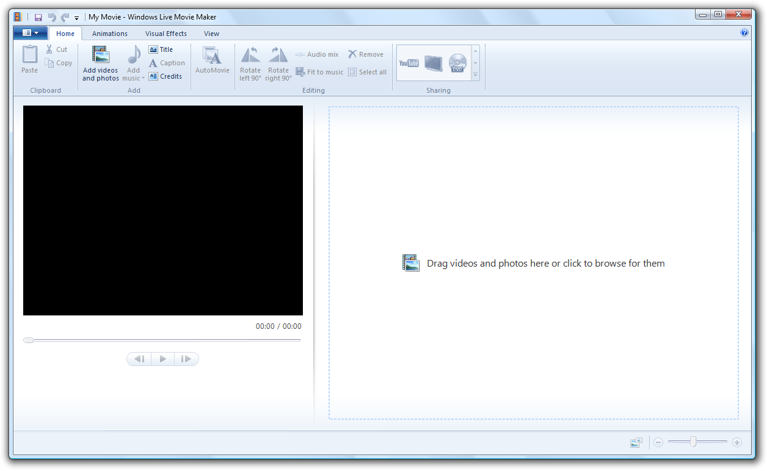Click the Next frame button

(186, 359)
